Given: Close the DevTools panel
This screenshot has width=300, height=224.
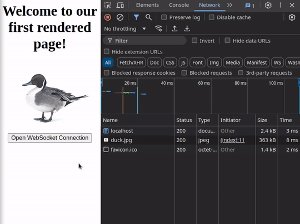Looking at the screenshot, I should [x=292, y=5].
